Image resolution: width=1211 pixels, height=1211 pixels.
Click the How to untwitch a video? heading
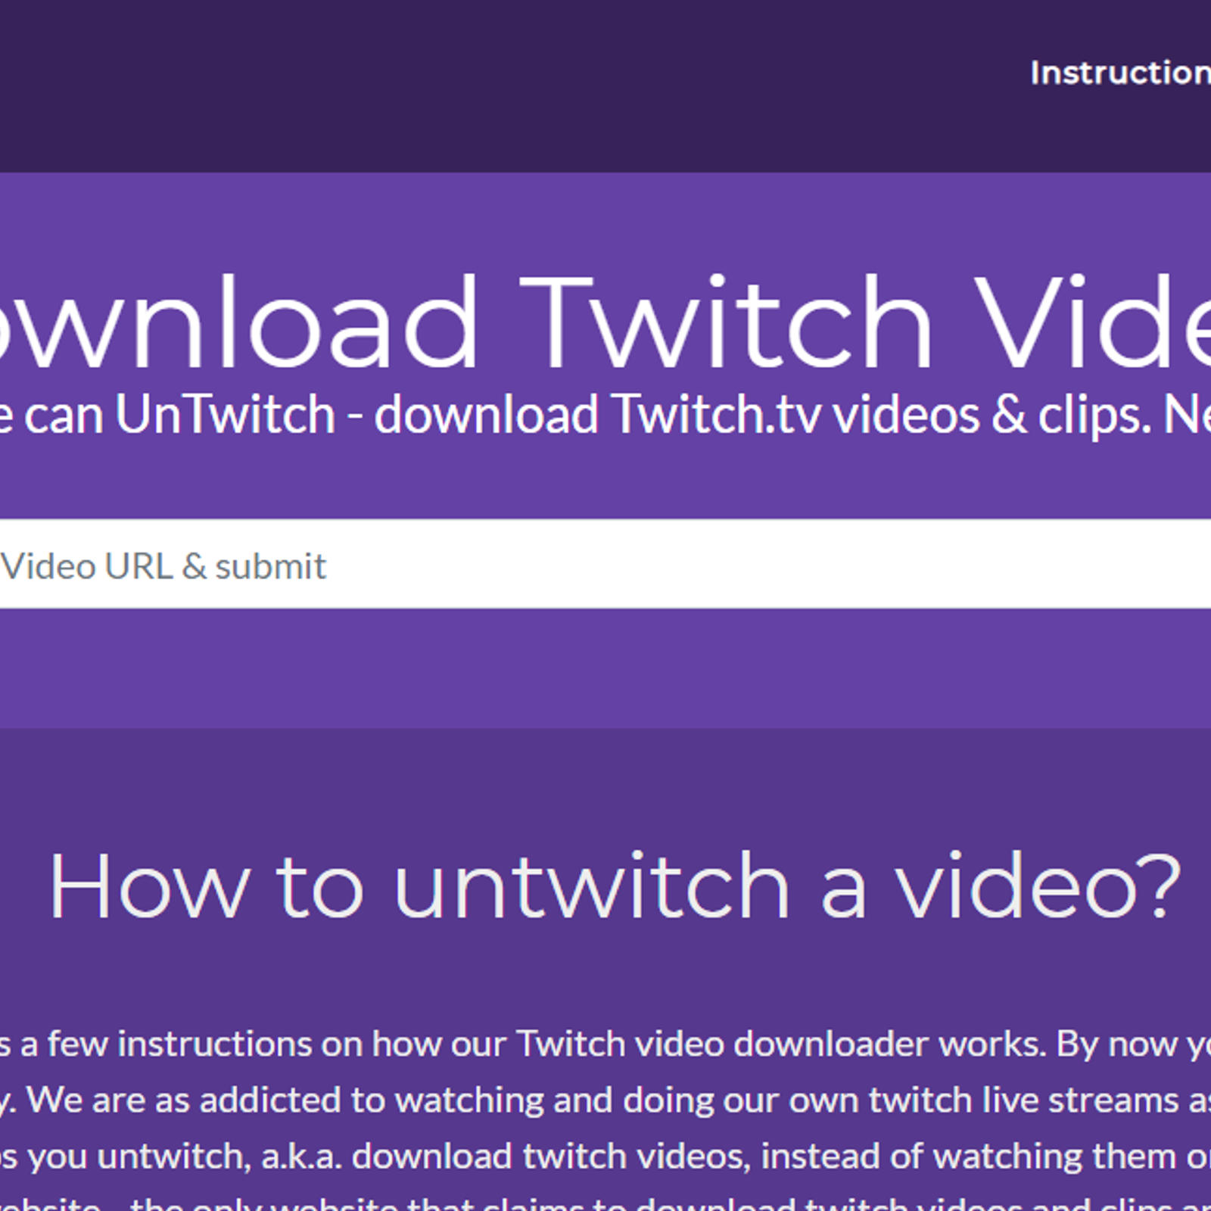click(615, 885)
